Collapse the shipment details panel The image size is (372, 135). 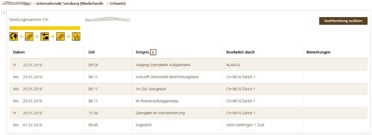tap(4, 13)
